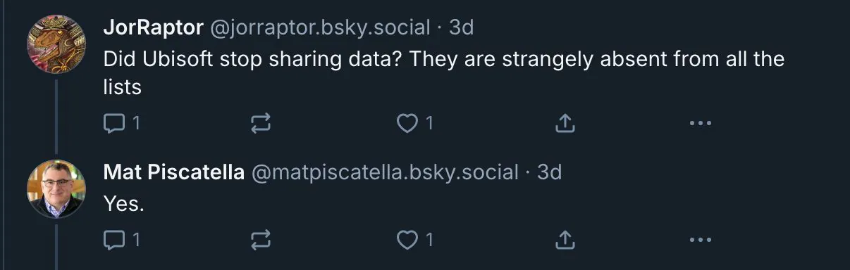Open JorRaptor's dinosaur avatar profile picture

tap(56, 43)
